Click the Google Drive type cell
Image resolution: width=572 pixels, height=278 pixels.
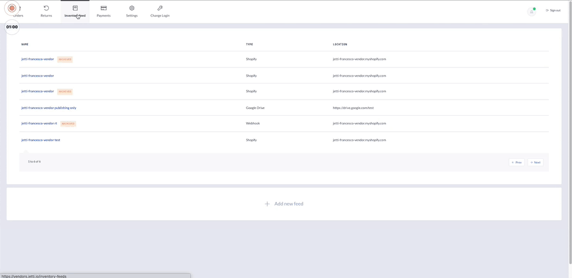pos(255,108)
